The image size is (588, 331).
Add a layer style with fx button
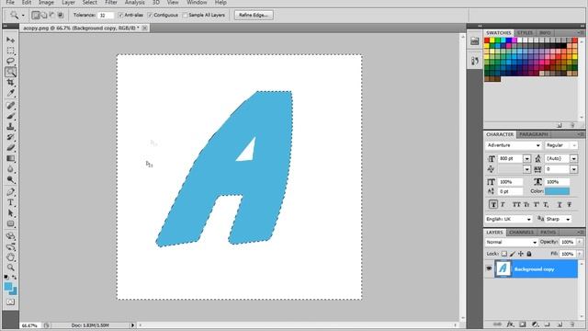[510, 325]
